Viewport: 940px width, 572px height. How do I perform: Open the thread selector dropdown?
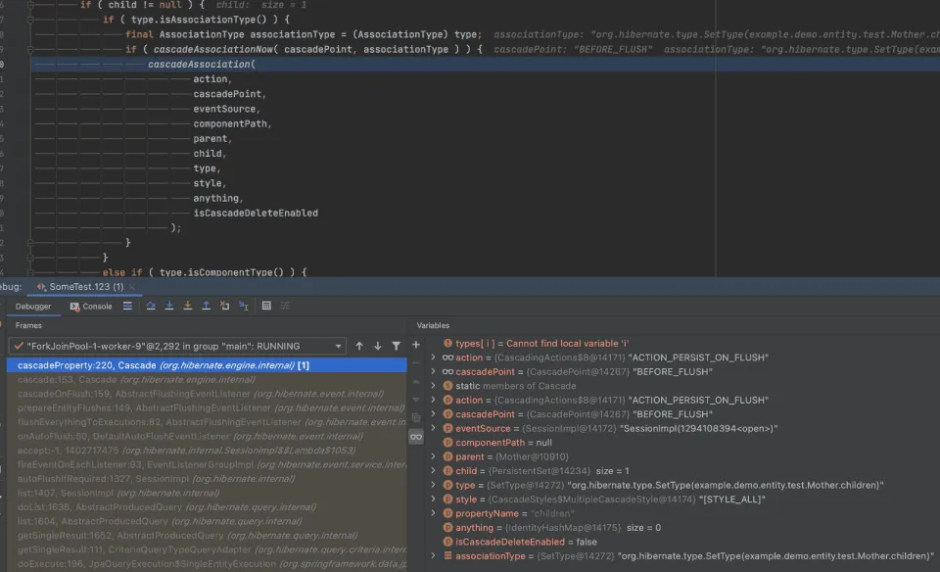(x=177, y=346)
